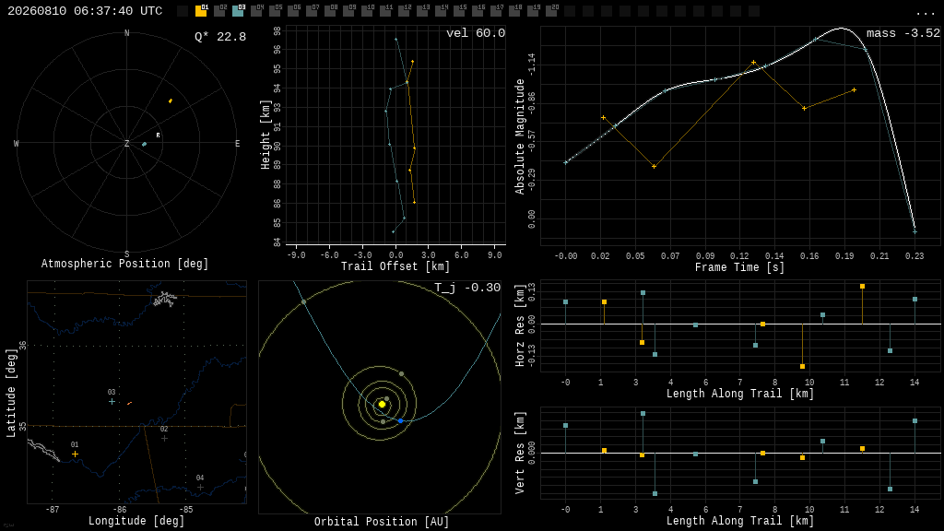Toggle station 07 box in top bar
The width and height of the screenshot is (944, 531).
click(x=312, y=11)
